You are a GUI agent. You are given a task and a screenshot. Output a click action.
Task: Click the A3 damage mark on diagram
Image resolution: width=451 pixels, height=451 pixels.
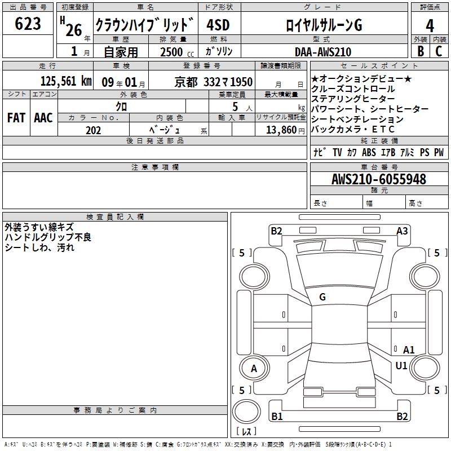click(402, 231)
